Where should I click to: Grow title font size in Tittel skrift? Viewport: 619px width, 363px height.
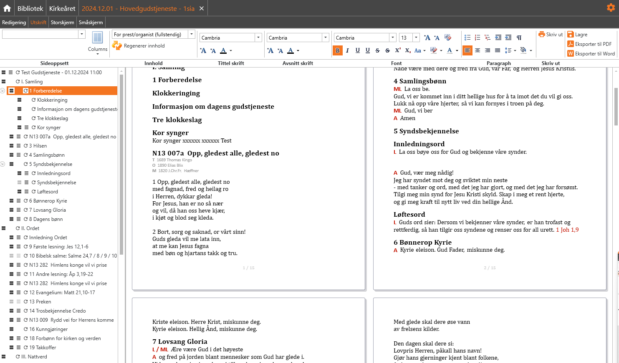coord(203,50)
